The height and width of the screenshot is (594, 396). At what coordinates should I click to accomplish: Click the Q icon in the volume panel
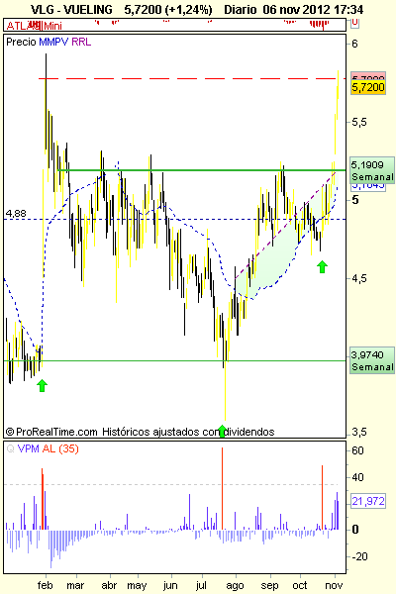(10, 448)
